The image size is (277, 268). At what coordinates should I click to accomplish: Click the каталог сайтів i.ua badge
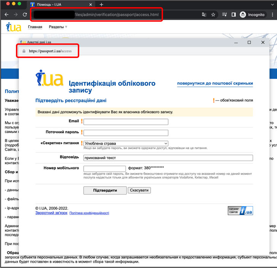(x=240, y=211)
